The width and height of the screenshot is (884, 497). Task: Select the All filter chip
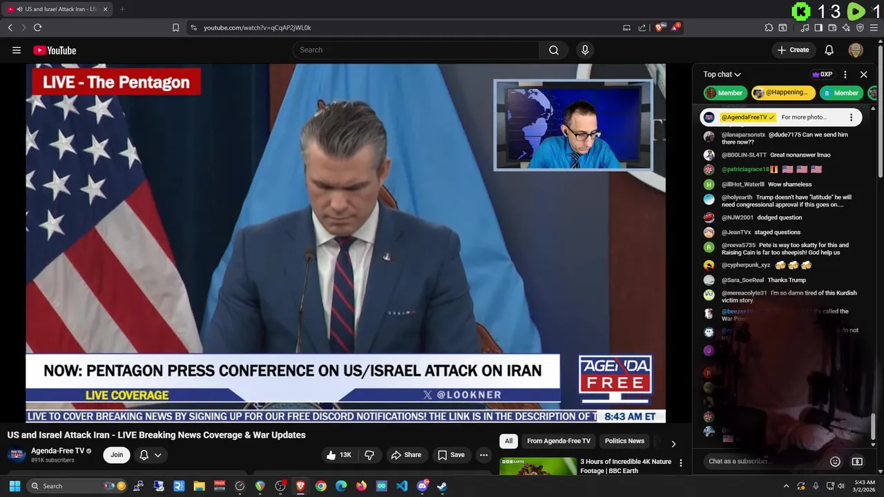[x=508, y=441]
